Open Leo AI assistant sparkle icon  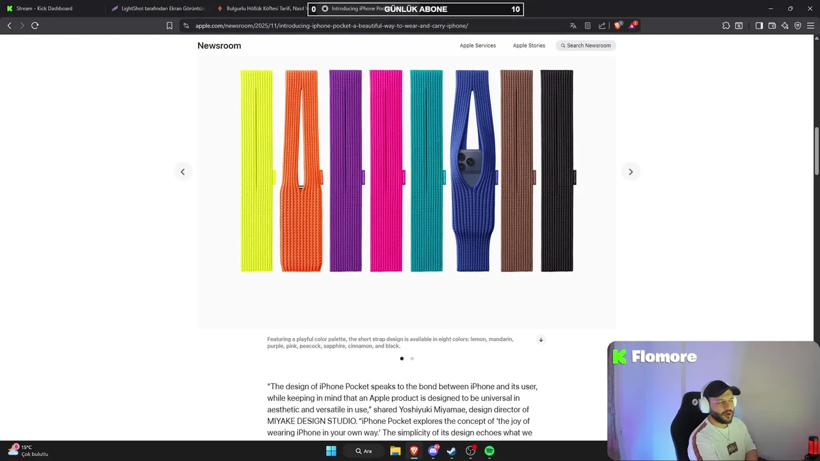tap(785, 26)
